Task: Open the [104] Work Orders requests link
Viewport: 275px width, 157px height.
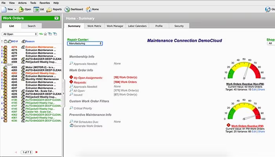Action: pyautogui.click(x=125, y=82)
